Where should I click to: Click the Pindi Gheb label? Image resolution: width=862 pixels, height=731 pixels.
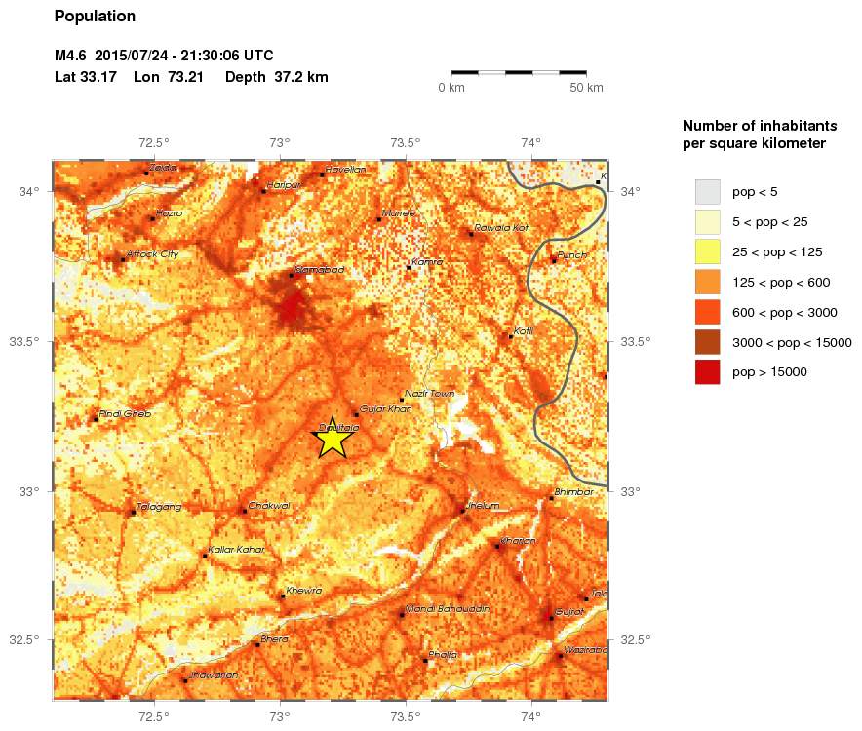pos(125,414)
